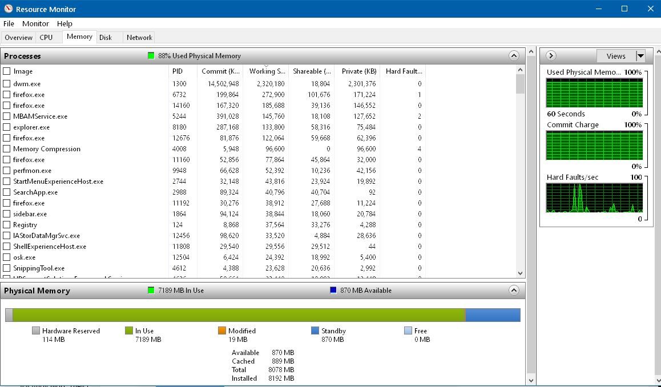Click the process list scroll down arrow
This screenshot has height=387, width=661.
[520, 273]
